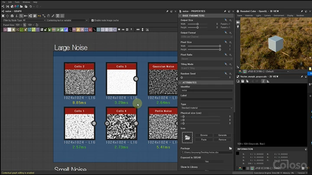Select the Cells 4 node thumbnail
Image resolution: width=312 pixels, height=175 pixels.
pos(121,126)
